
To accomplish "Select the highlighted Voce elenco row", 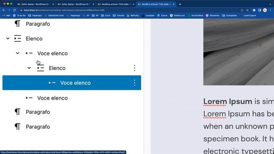I will pos(71,83).
